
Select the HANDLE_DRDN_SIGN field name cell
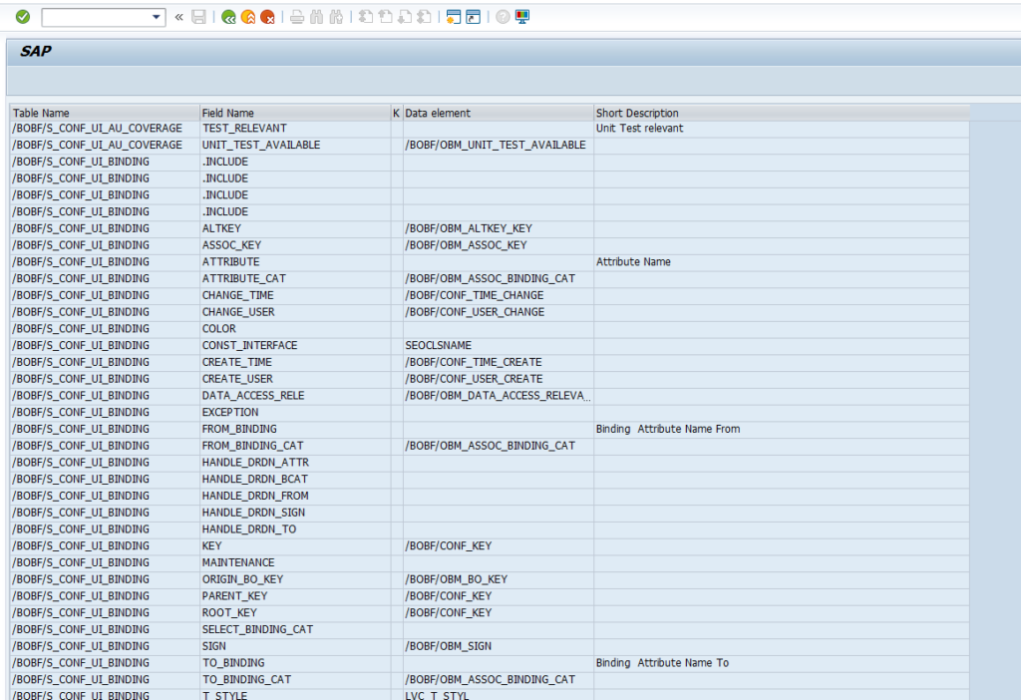pos(295,513)
